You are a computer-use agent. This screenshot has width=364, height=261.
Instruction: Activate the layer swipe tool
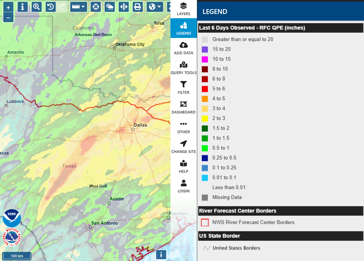[124, 7]
